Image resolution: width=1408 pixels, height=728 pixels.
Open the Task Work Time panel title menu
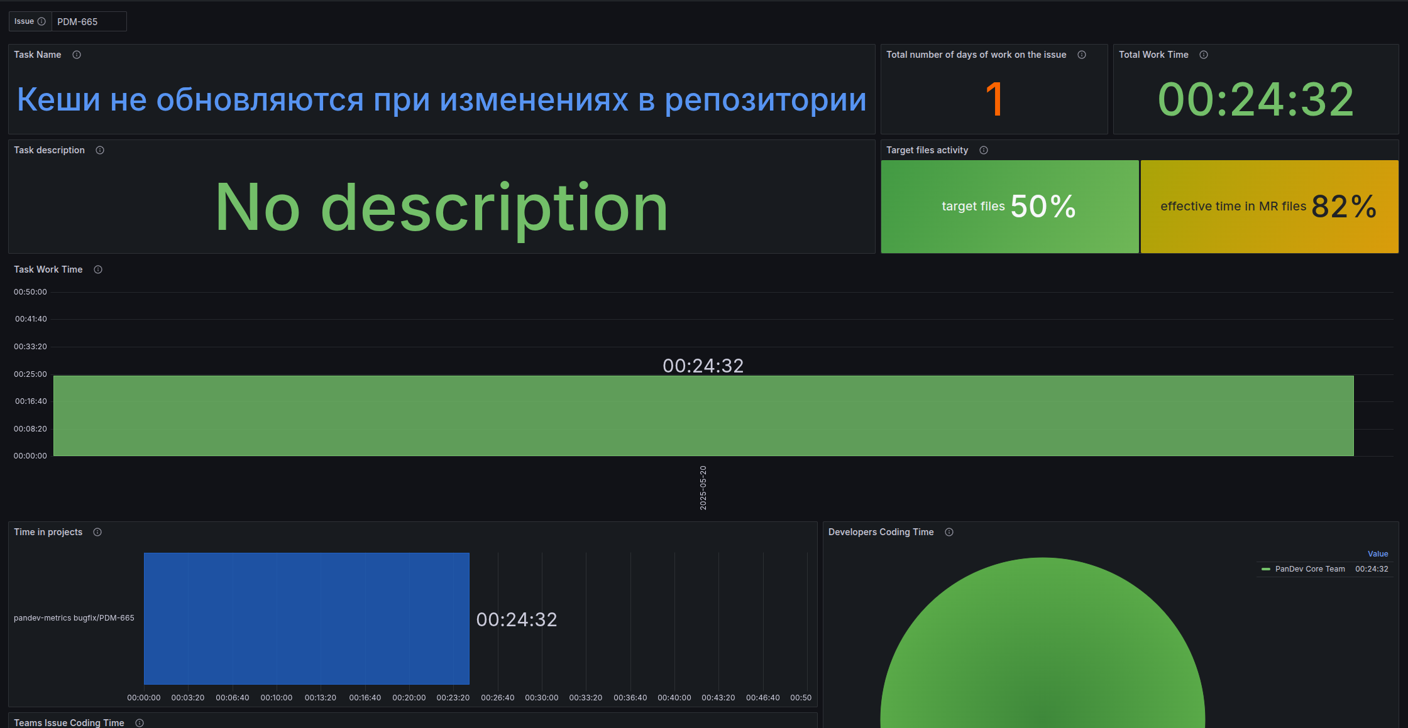tap(48, 269)
